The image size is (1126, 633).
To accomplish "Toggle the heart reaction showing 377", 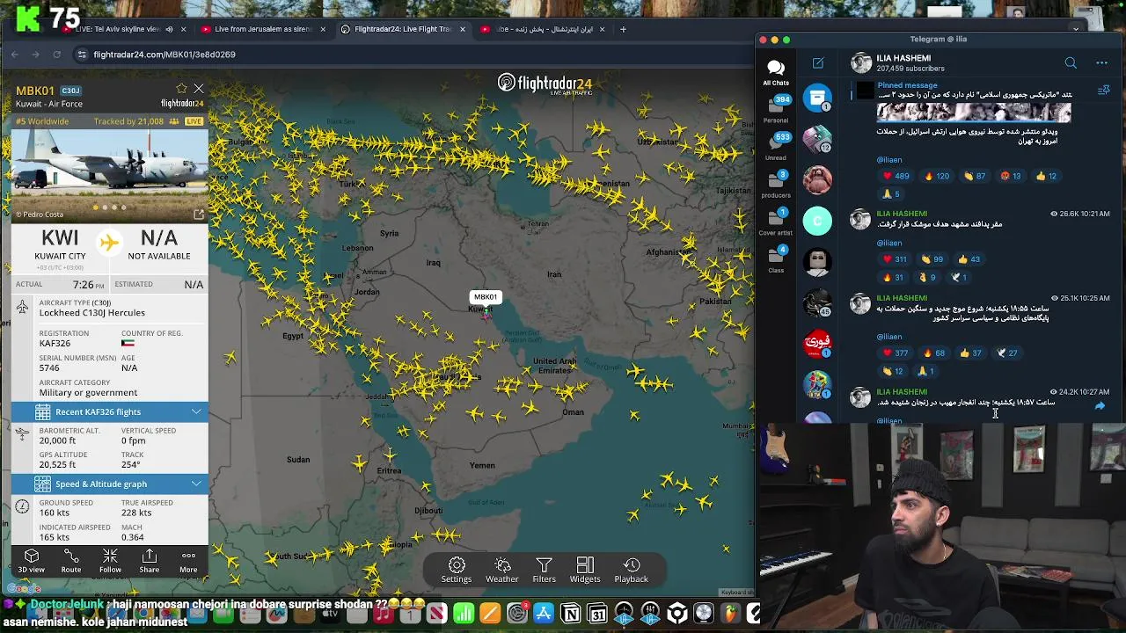I will [x=896, y=353].
